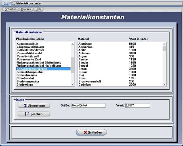Select the Bromwasserstoff material row
The height and width of the screenshot is (146, 183).
tap(120, 82)
